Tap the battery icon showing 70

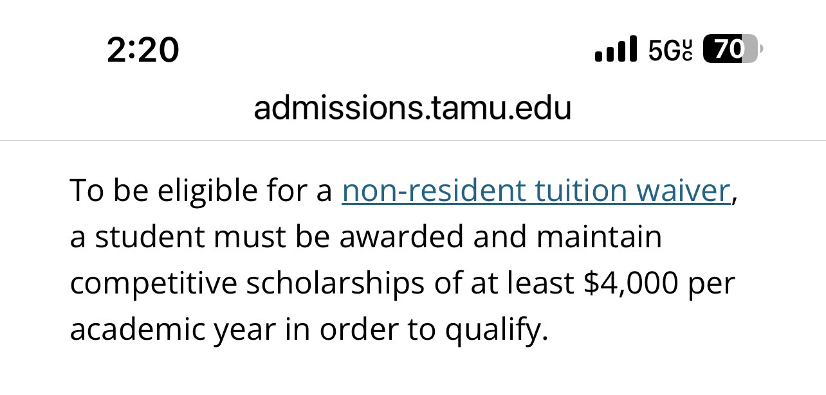coord(732,49)
